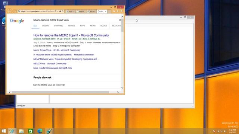This screenshot has height=134, width=239.
Task: Switch to the first 'how 2...' browser tab
Action: coord(70,12)
